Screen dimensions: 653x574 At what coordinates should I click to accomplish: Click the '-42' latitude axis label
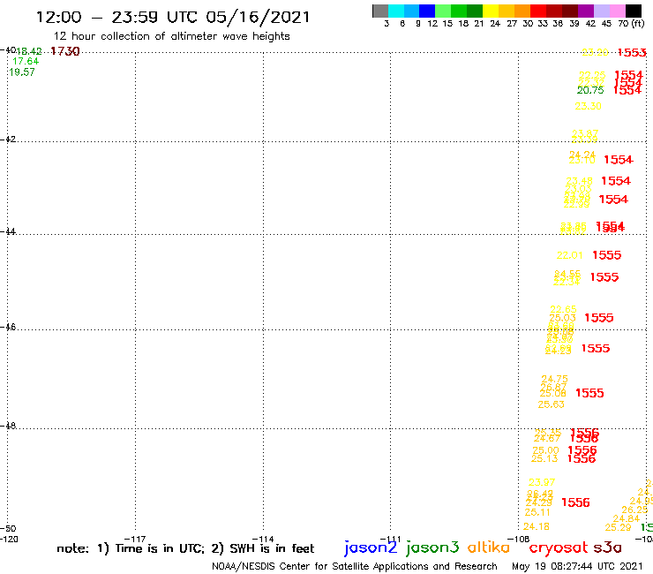(8, 139)
